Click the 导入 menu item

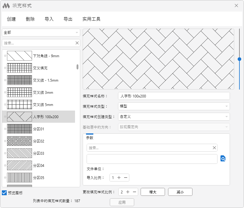click(49, 19)
